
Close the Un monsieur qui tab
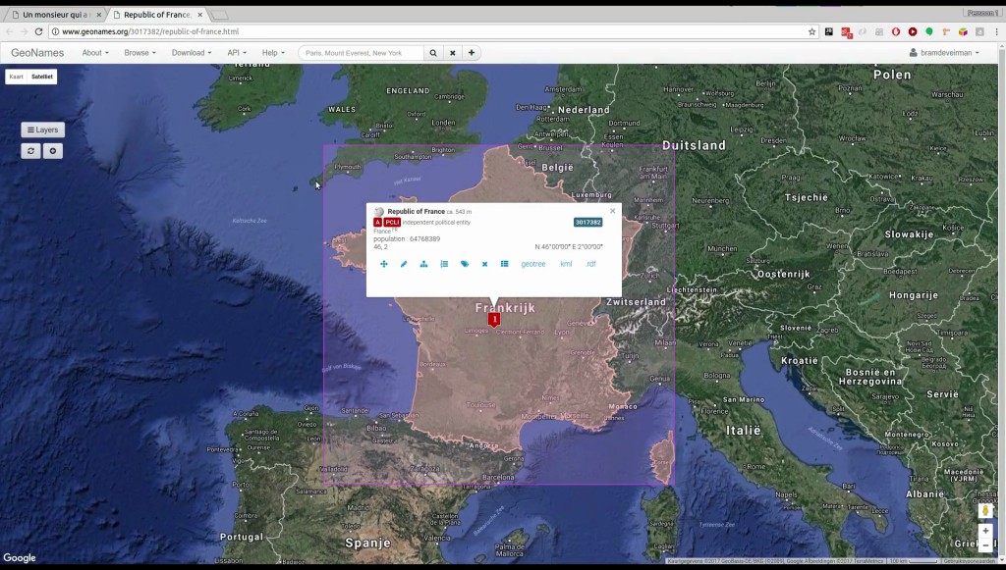click(x=99, y=15)
